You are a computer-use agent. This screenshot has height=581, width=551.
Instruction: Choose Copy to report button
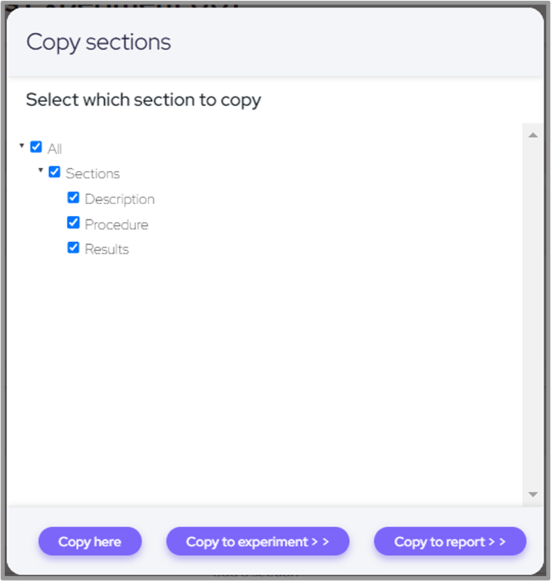[450, 542]
